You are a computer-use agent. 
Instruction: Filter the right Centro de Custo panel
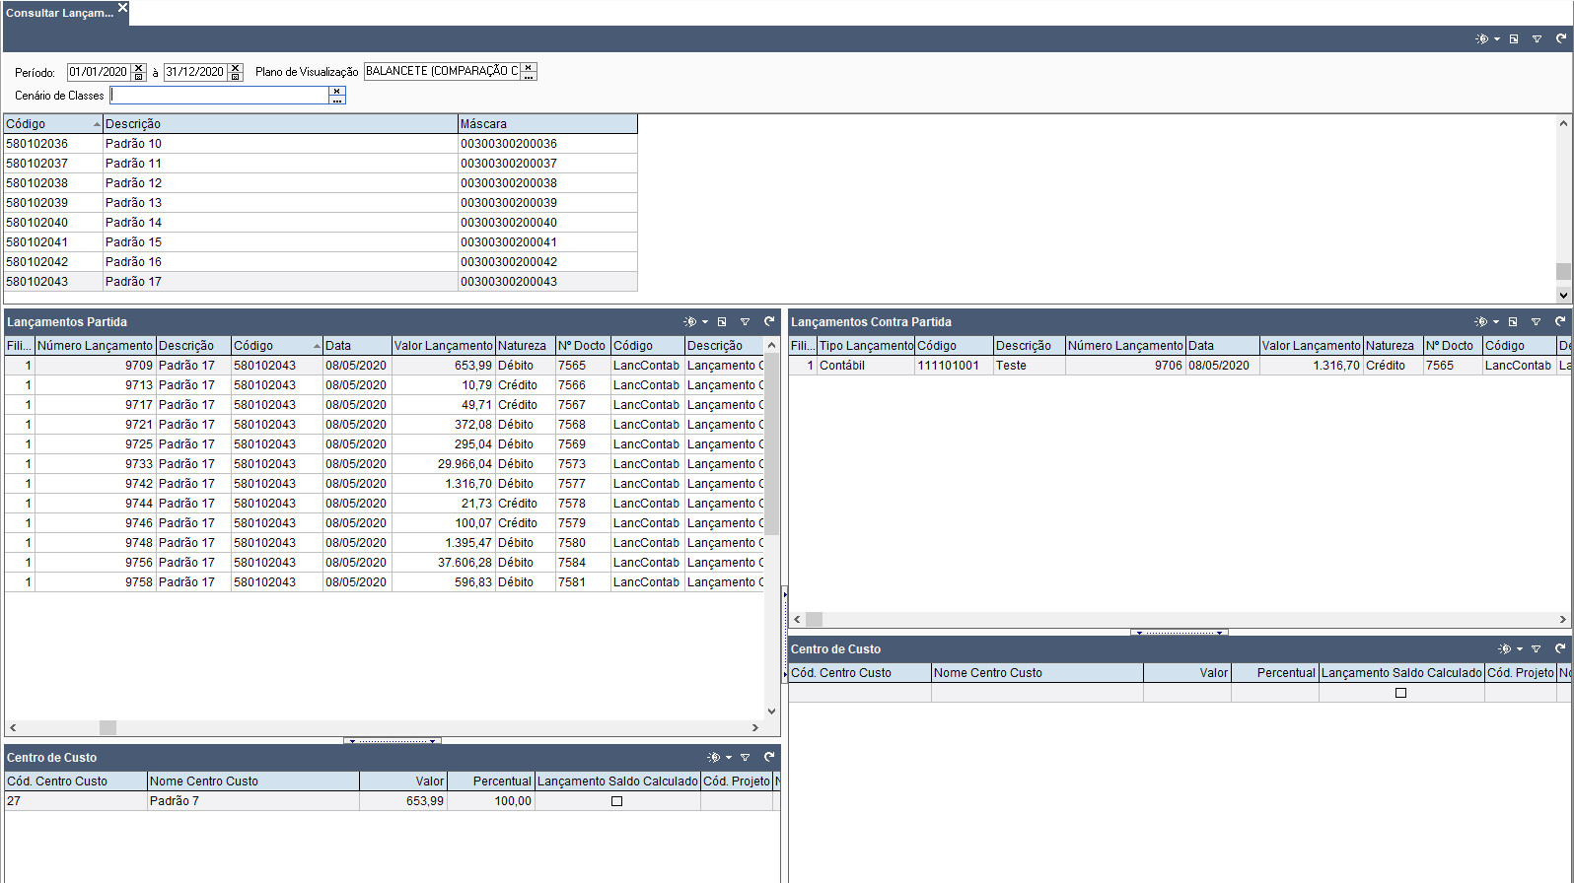1536,648
